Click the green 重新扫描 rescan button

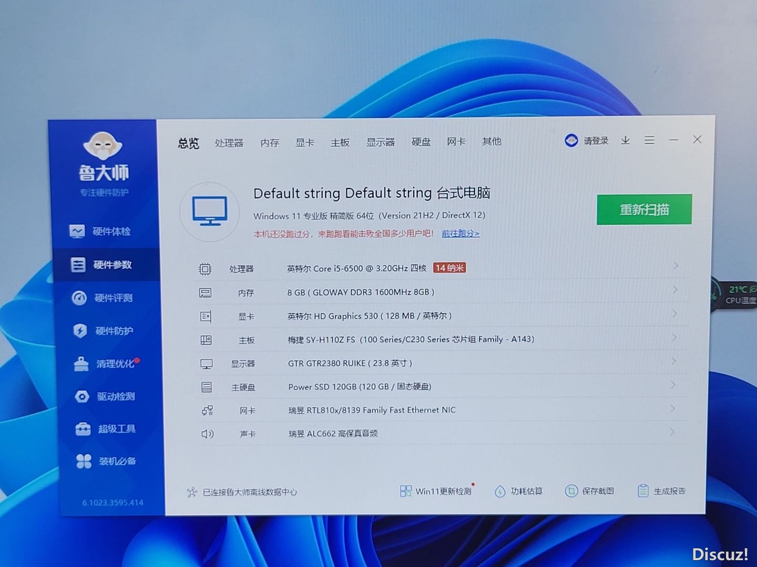click(644, 209)
